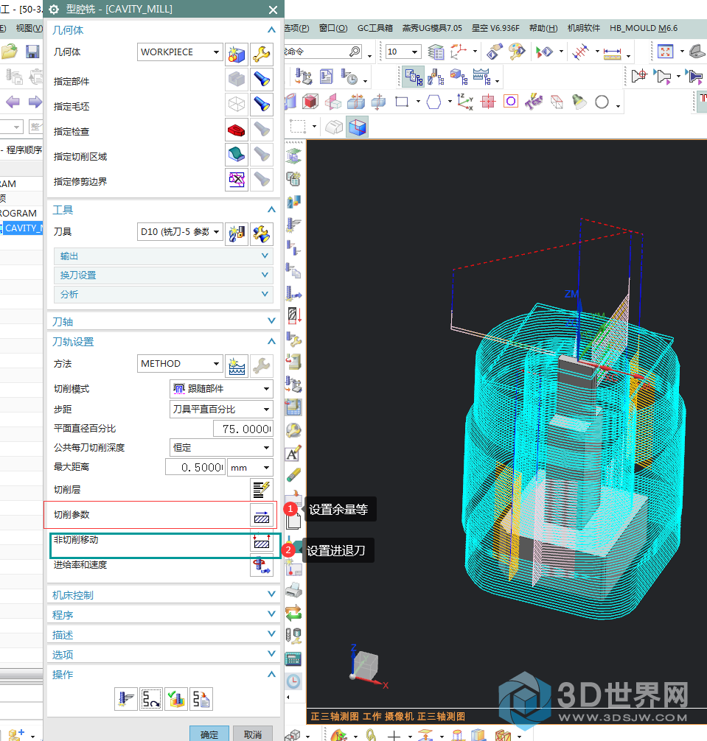Click the measure distance ruler icon
Screen dimensions: 707x741
612,52
